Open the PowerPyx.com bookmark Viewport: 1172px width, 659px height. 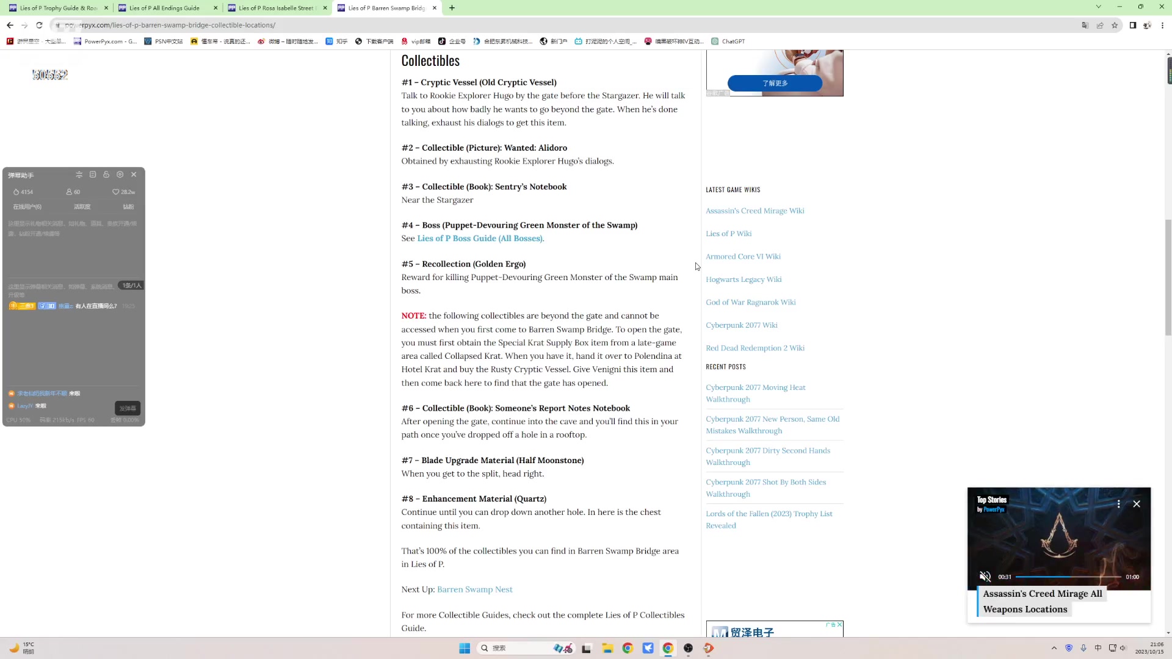(x=105, y=41)
